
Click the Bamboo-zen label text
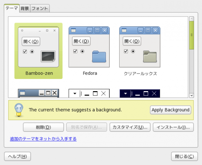click(39, 73)
